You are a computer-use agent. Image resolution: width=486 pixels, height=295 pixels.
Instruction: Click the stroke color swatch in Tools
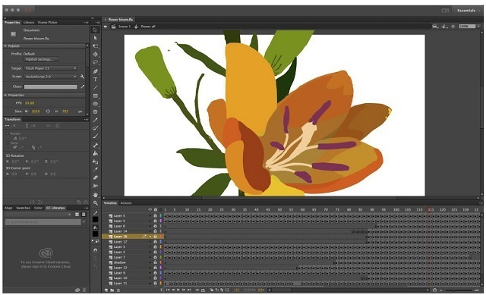click(95, 219)
